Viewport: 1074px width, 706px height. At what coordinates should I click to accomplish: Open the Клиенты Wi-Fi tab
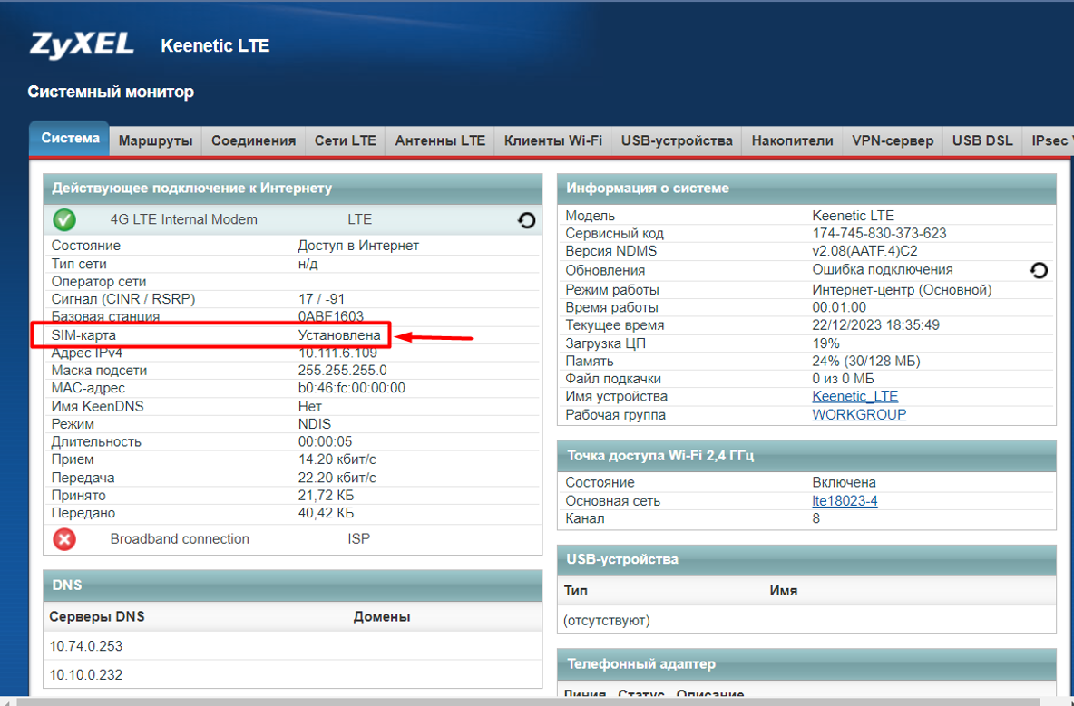coord(552,140)
